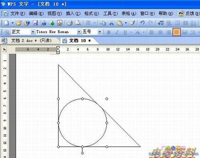Open Print Preview with the magnifier icon
The height and width of the screenshot is (158, 200).
[78, 23]
